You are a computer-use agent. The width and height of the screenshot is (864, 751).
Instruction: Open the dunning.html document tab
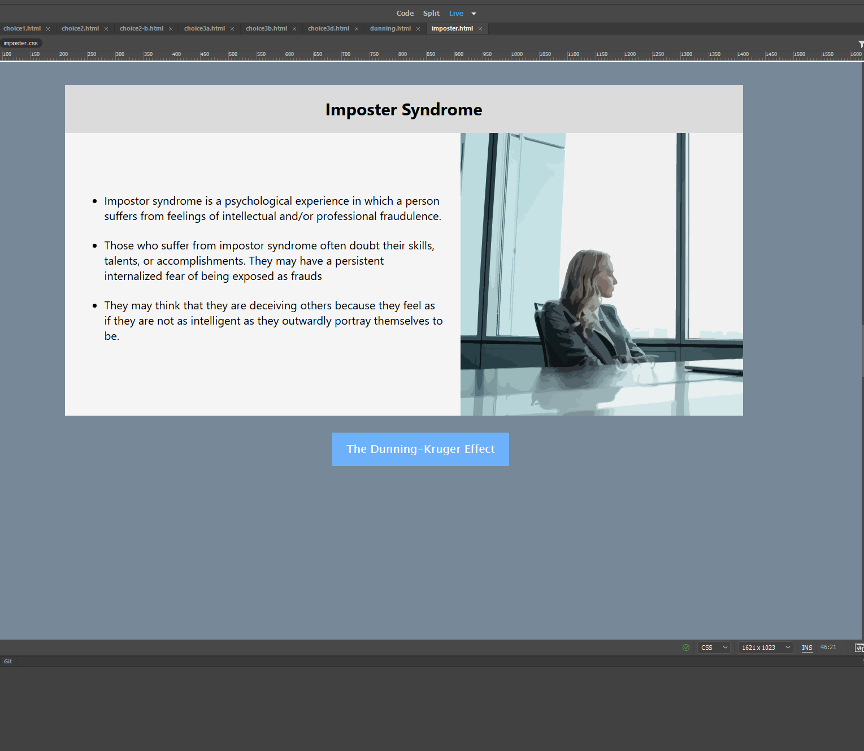click(390, 28)
